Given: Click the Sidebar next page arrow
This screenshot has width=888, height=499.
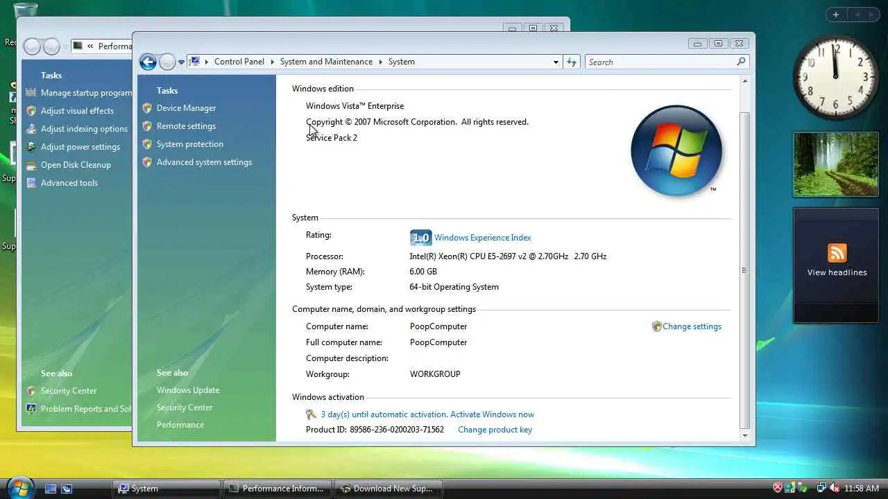Looking at the screenshot, I should 872,15.
